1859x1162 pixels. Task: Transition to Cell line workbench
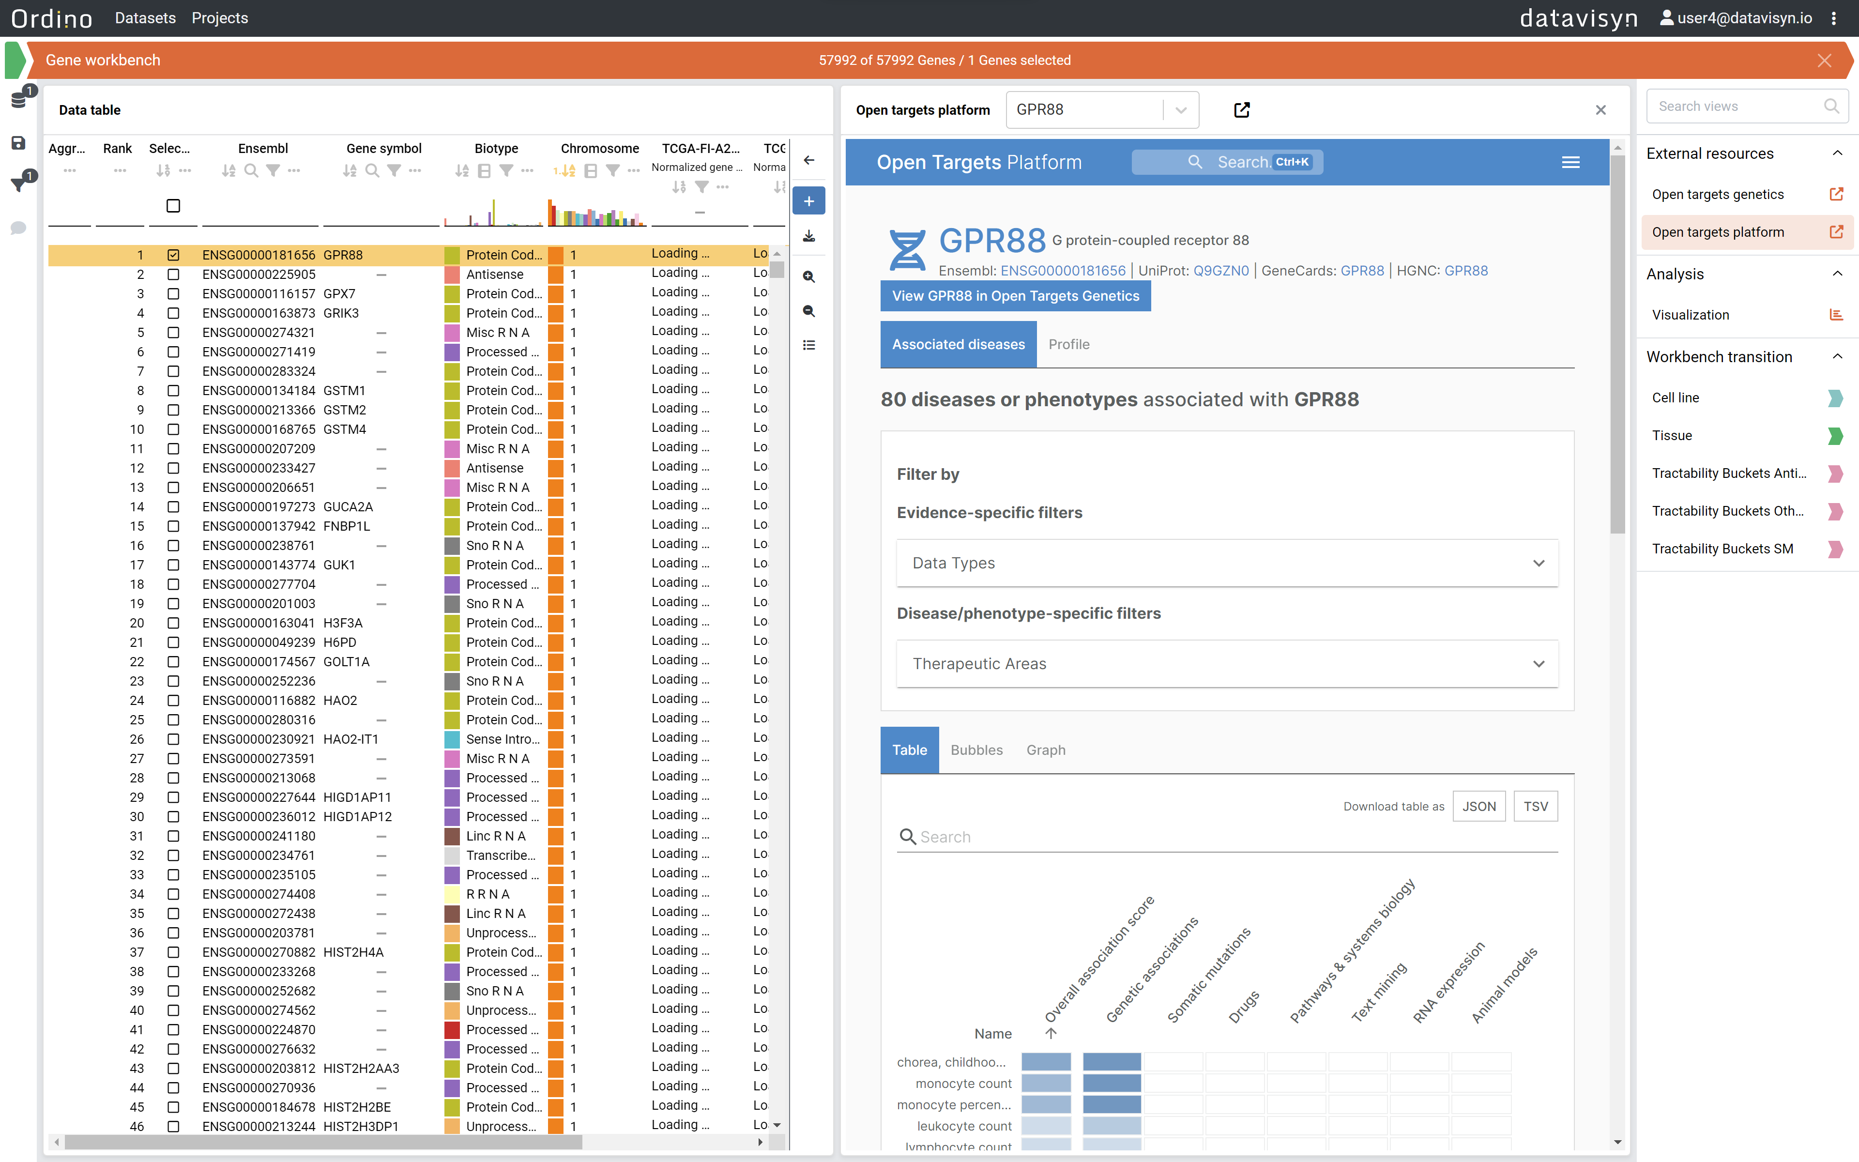[1747, 398]
